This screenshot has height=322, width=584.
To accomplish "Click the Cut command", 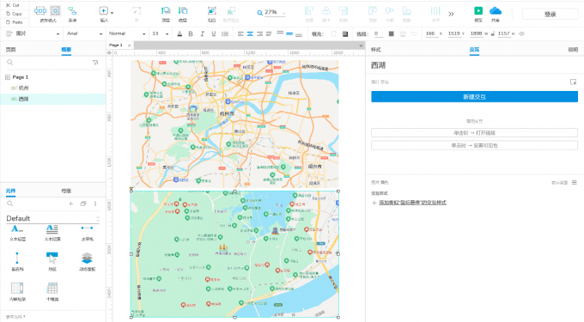I will tap(13, 5).
